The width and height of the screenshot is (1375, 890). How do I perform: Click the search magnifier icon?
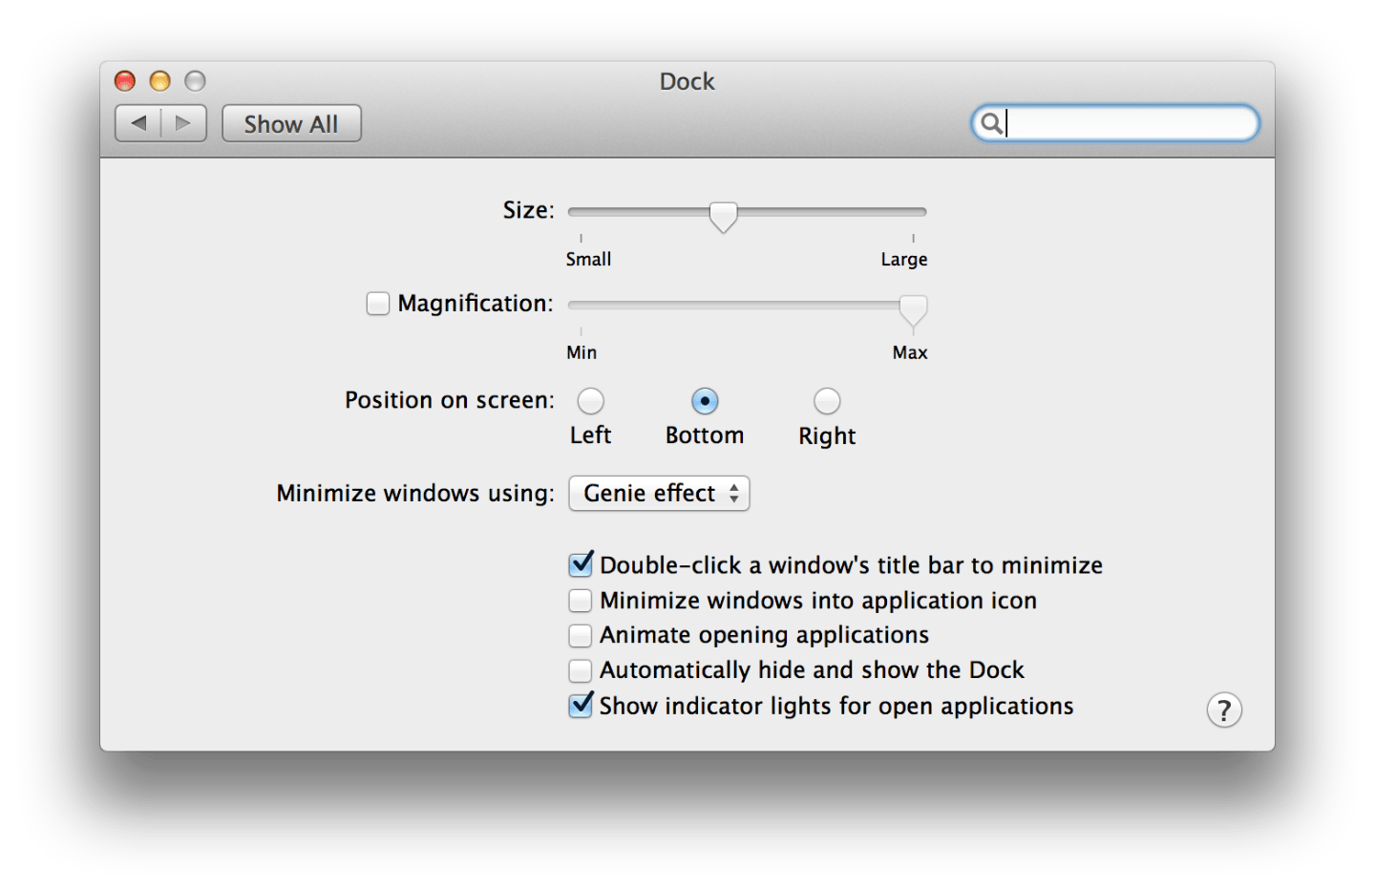[x=993, y=122]
